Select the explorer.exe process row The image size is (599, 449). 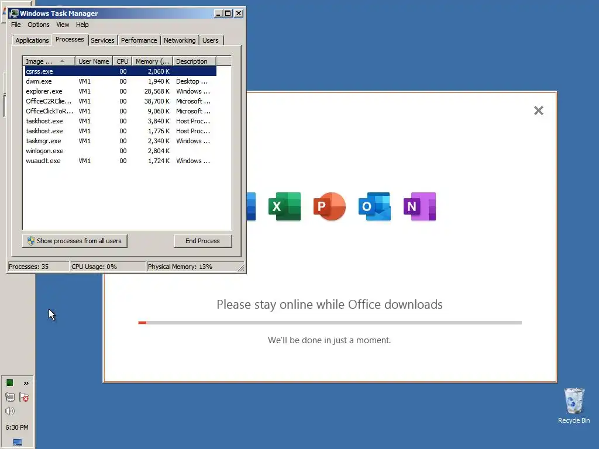[x=121, y=91]
